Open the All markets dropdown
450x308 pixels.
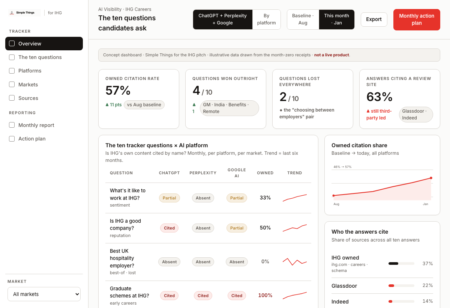tap(44, 294)
